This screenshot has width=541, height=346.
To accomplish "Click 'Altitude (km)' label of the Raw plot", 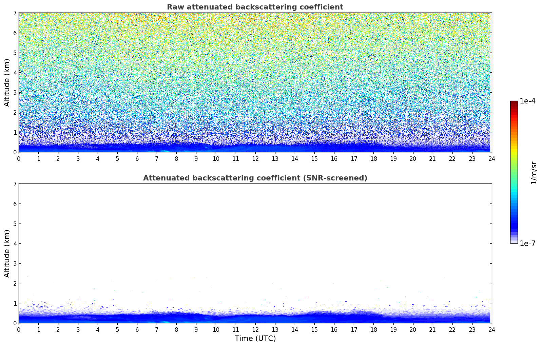I will [7, 82].
